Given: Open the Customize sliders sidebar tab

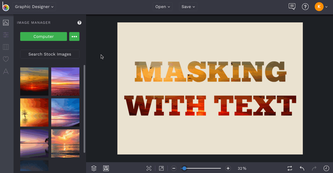Looking at the screenshot, I should click(x=6, y=35).
